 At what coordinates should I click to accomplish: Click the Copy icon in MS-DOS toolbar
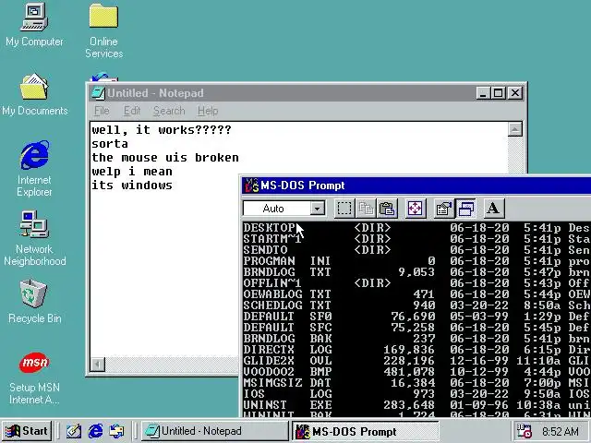pyautogui.click(x=366, y=209)
